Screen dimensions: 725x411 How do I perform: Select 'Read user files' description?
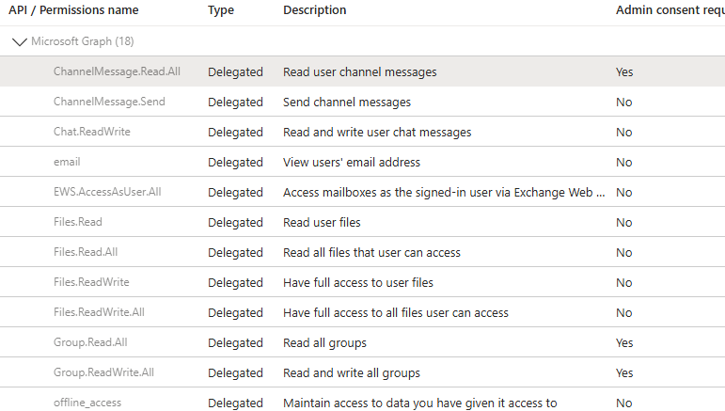coord(322,222)
